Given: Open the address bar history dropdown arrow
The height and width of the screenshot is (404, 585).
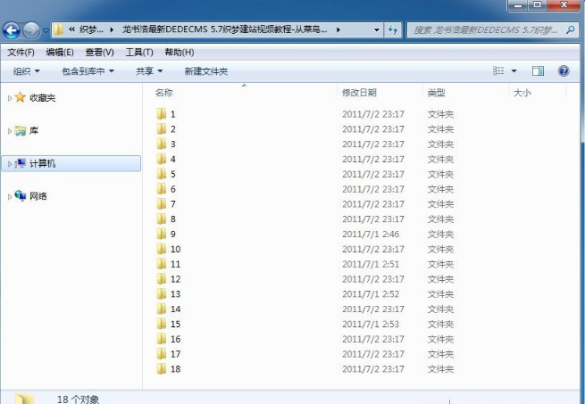Looking at the screenshot, I should pyautogui.click(x=376, y=29).
